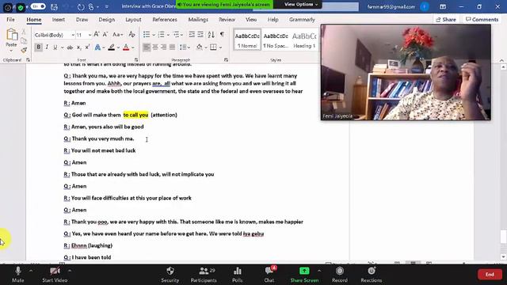Switch to the Grammarly ribbon tab
This screenshot has height=285, width=507.
(302, 19)
